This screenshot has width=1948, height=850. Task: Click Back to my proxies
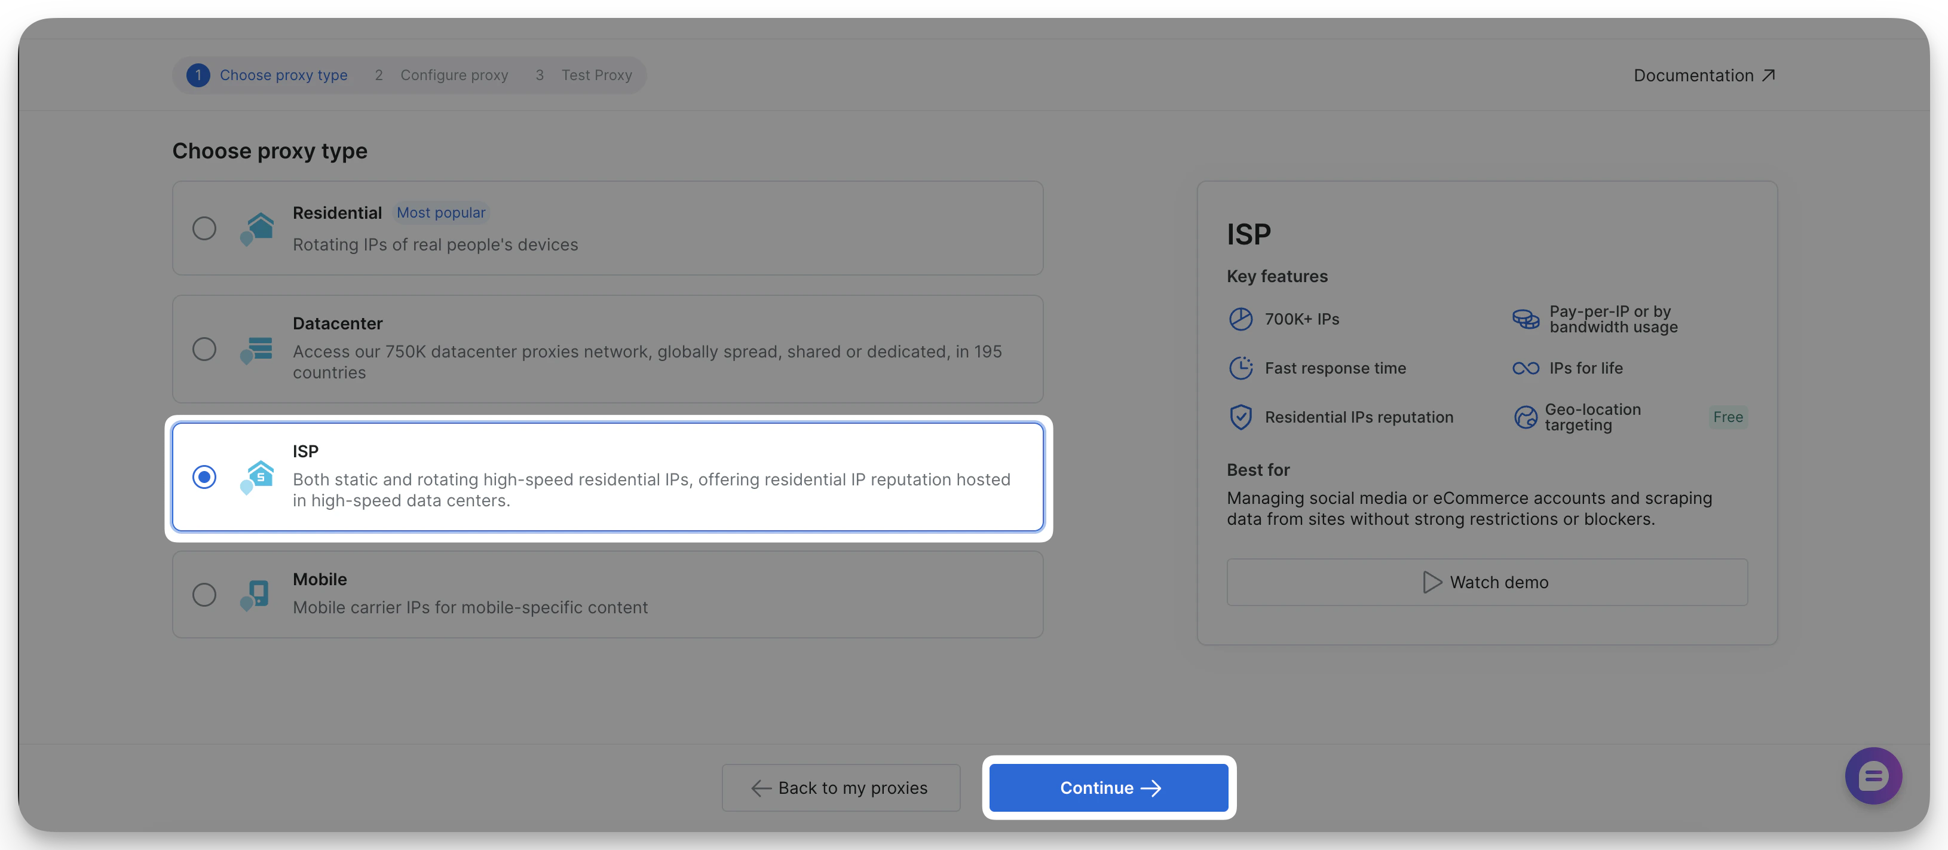pos(840,788)
